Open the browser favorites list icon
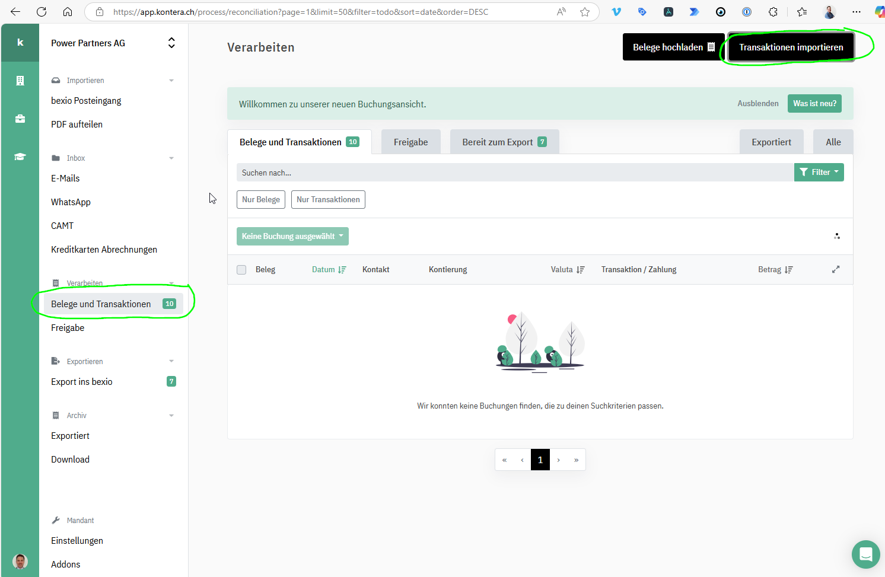885x577 pixels. [x=802, y=12]
